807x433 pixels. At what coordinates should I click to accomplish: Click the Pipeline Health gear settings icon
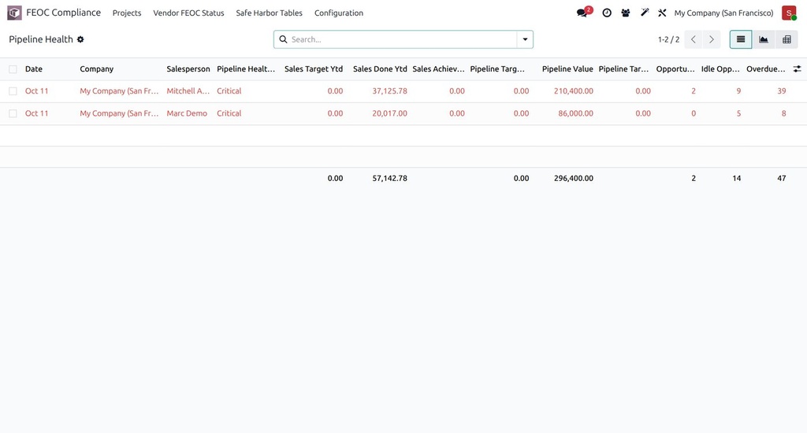[x=80, y=39]
